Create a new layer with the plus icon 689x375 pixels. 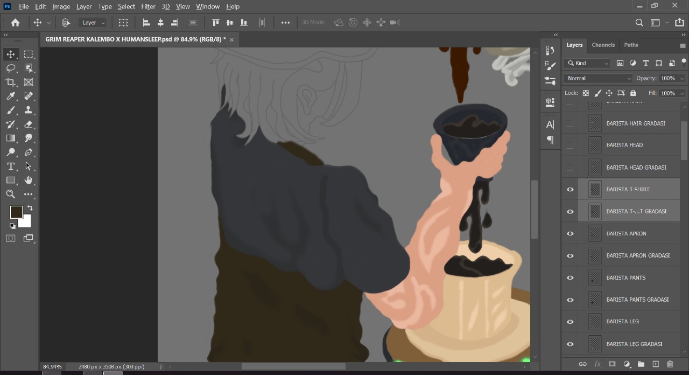tap(656, 364)
